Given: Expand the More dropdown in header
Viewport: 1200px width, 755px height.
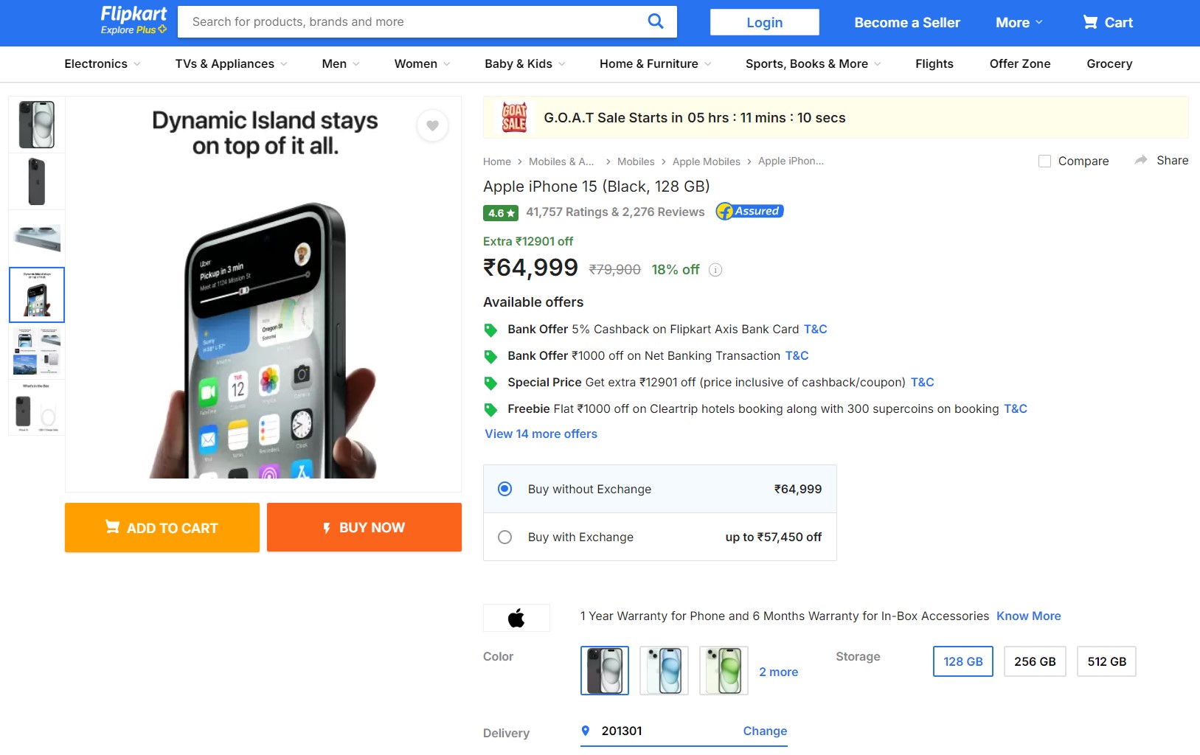Looking at the screenshot, I should click(1019, 23).
